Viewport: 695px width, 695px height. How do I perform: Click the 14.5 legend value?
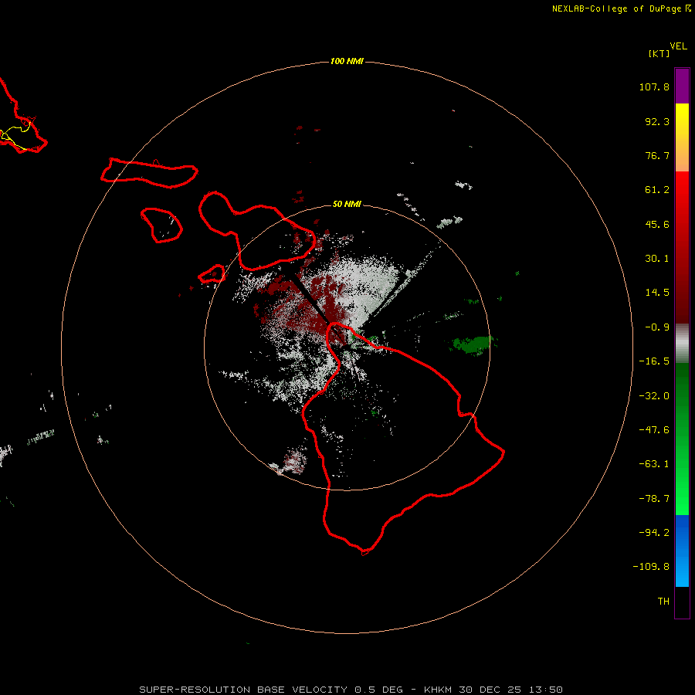657,293
